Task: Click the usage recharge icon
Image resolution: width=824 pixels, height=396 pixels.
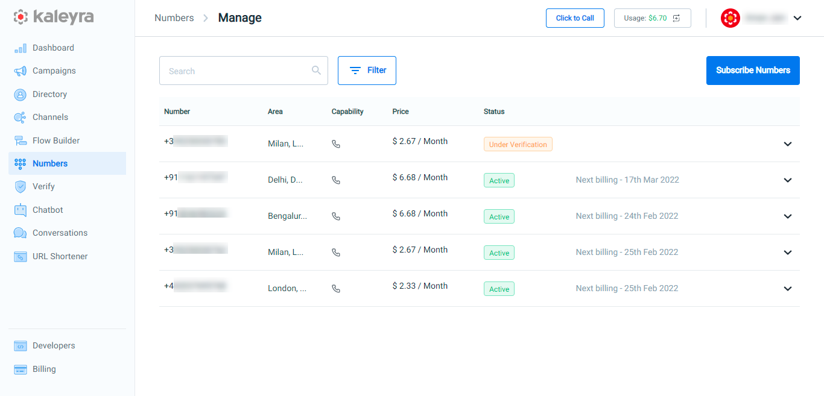Action: [x=676, y=18]
